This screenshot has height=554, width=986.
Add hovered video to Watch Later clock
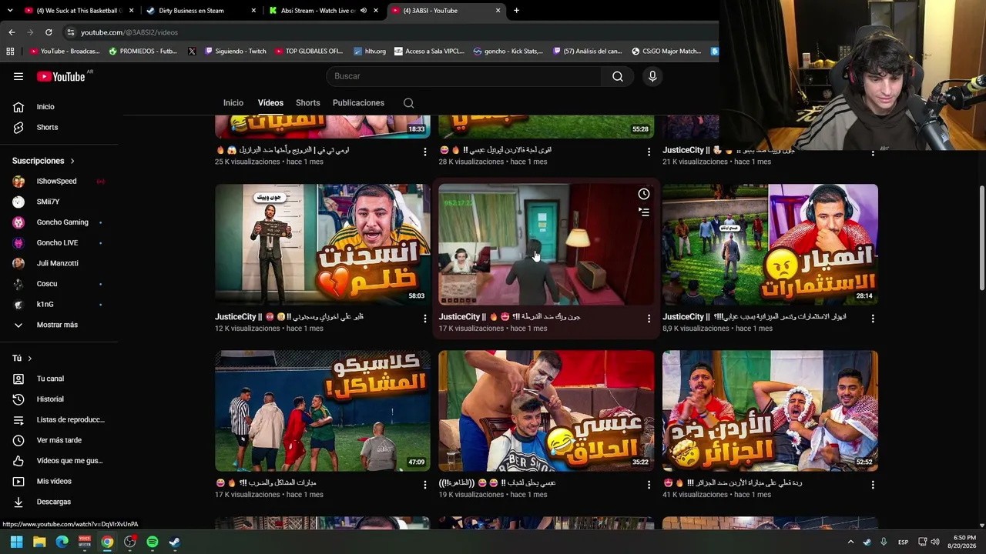[x=644, y=194]
